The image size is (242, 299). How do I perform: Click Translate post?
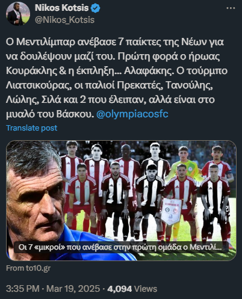(x=32, y=128)
